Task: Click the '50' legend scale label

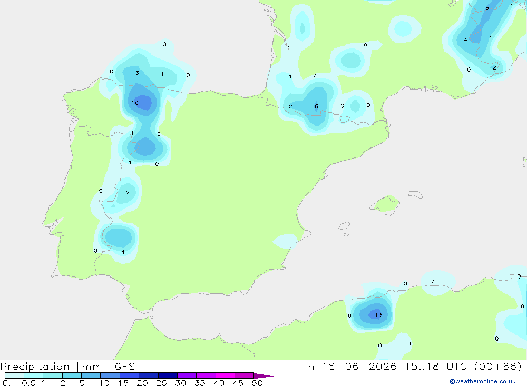Action: (258, 383)
